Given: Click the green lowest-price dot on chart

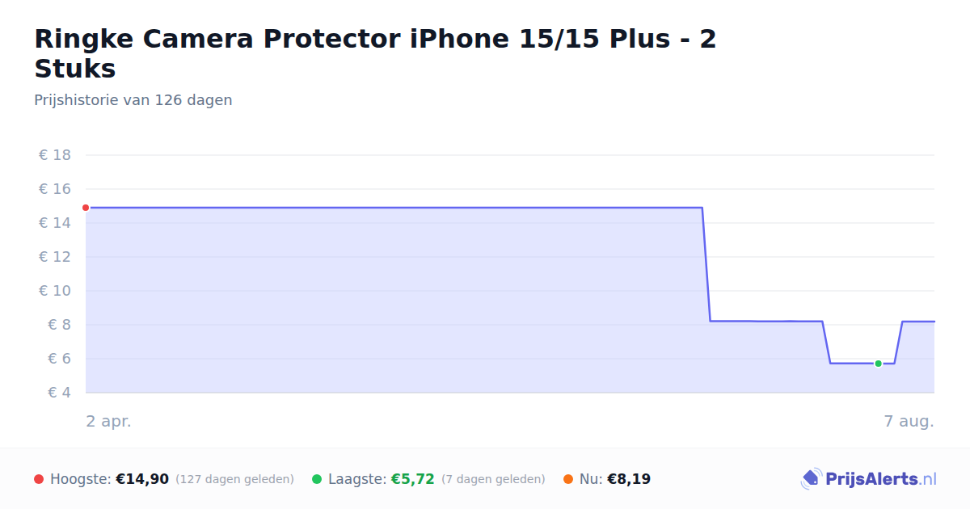Looking at the screenshot, I should coord(878,364).
